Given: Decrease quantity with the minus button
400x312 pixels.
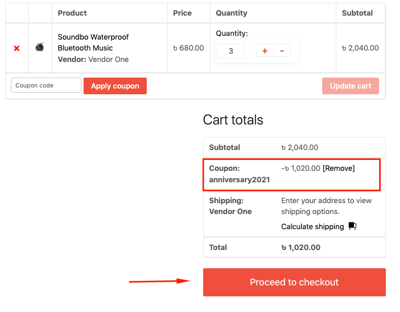Looking at the screenshot, I should pyautogui.click(x=282, y=51).
